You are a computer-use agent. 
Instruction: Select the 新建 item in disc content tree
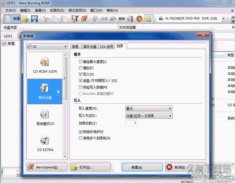tap(9, 43)
